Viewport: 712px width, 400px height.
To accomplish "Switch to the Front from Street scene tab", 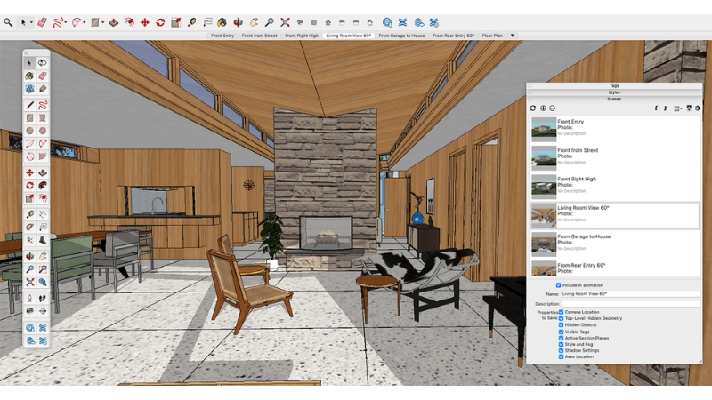I will click(259, 36).
